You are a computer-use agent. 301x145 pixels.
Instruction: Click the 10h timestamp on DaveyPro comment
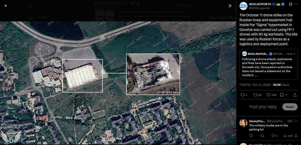pyautogui.click(x=290, y=121)
